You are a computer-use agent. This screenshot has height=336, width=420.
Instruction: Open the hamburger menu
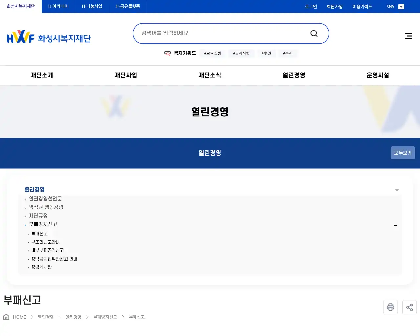click(408, 36)
